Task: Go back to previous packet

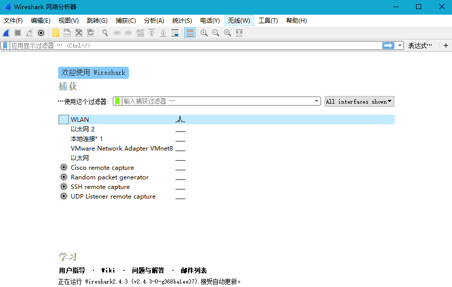Action: 117,33
